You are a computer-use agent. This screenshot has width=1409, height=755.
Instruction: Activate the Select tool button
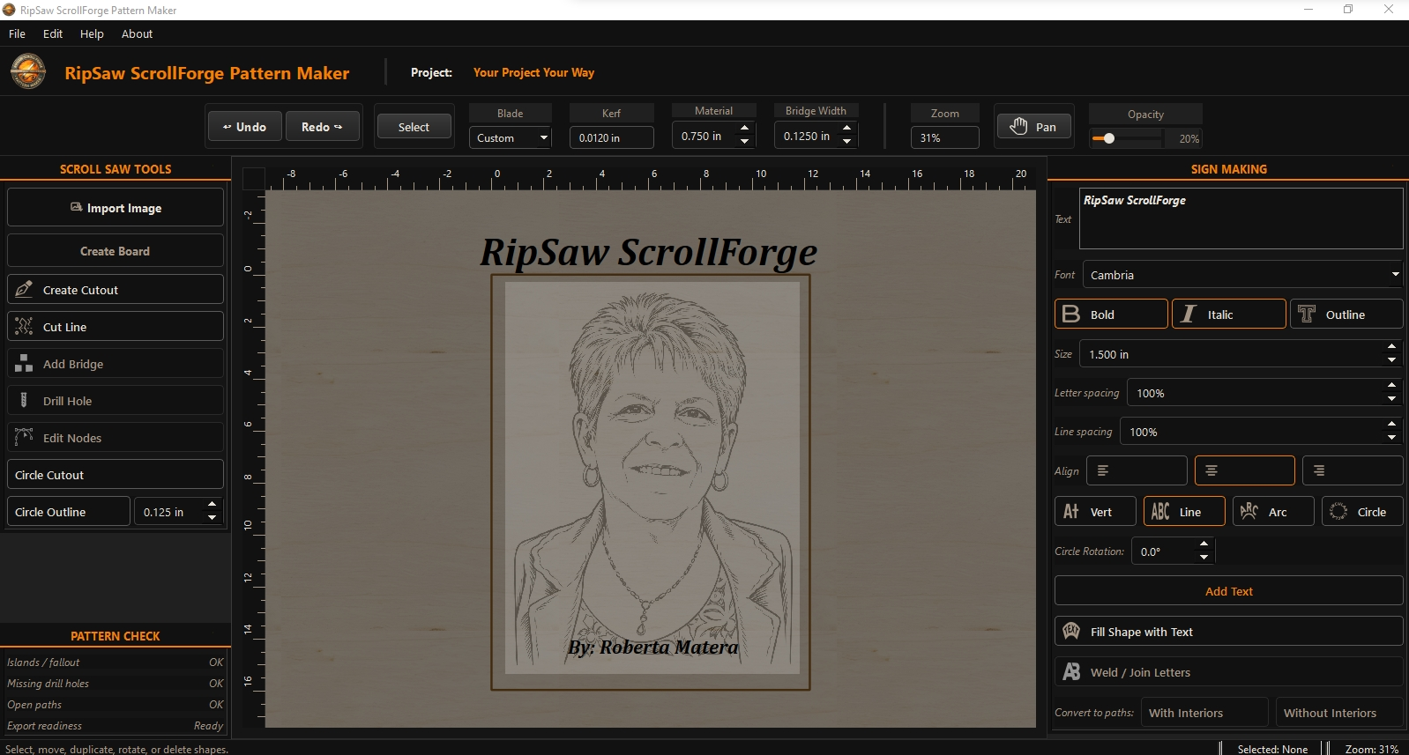pyautogui.click(x=414, y=127)
